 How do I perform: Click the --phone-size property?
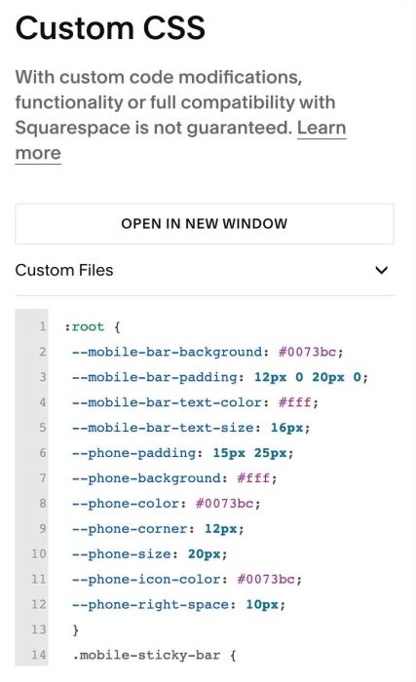click(122, 553)
